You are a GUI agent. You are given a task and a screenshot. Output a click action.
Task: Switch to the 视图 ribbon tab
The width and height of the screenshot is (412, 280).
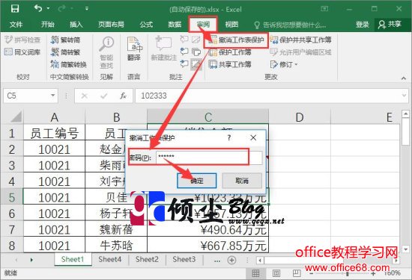231,25
